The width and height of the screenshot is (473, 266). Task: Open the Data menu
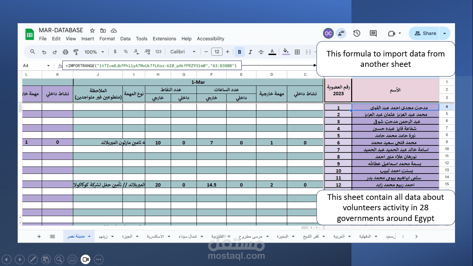click(x=125, y=39)
